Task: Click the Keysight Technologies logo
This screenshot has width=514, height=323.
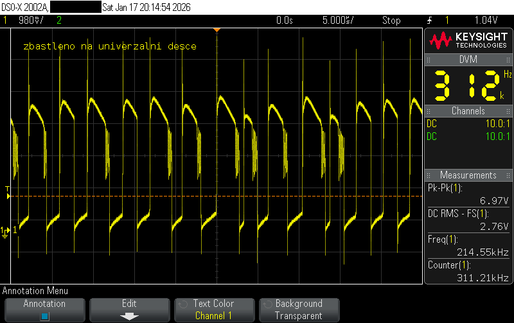Action: pyautogui.click(x=468, y=41)
